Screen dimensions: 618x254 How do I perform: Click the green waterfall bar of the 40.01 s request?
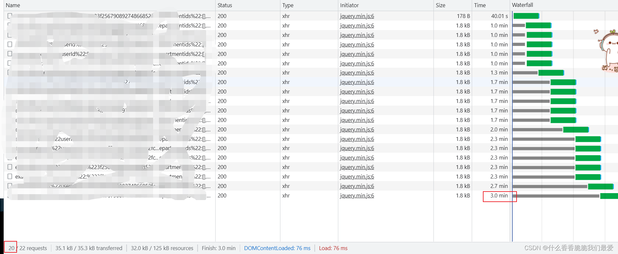526,16
